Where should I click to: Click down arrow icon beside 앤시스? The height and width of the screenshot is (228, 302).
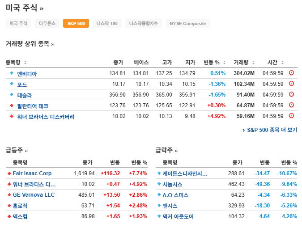tap(159, 206)
